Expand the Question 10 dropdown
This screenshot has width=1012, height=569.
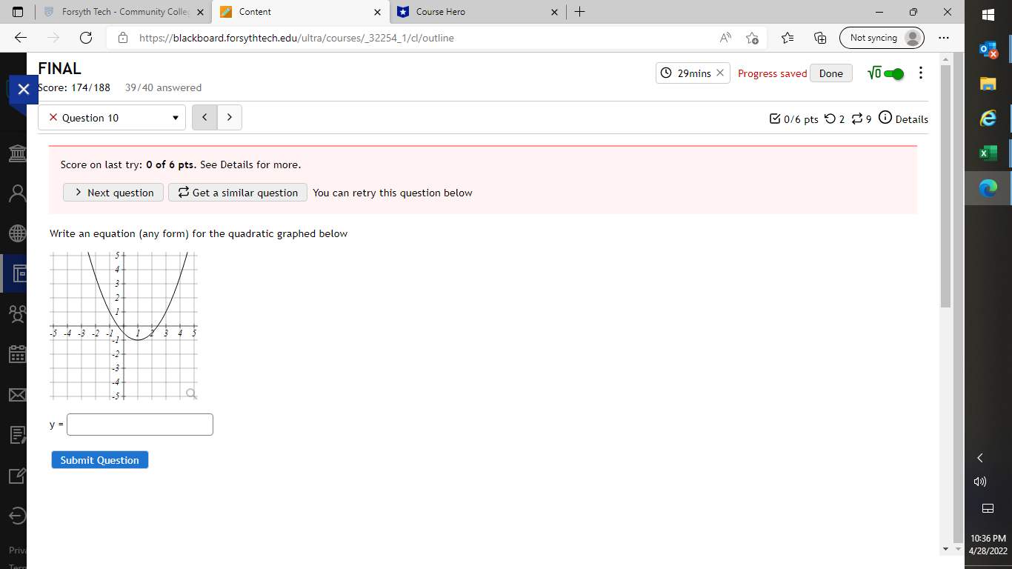[112, 117]
